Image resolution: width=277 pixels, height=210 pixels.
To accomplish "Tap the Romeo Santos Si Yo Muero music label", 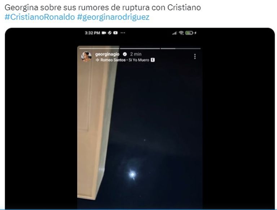I will [125, 60].
